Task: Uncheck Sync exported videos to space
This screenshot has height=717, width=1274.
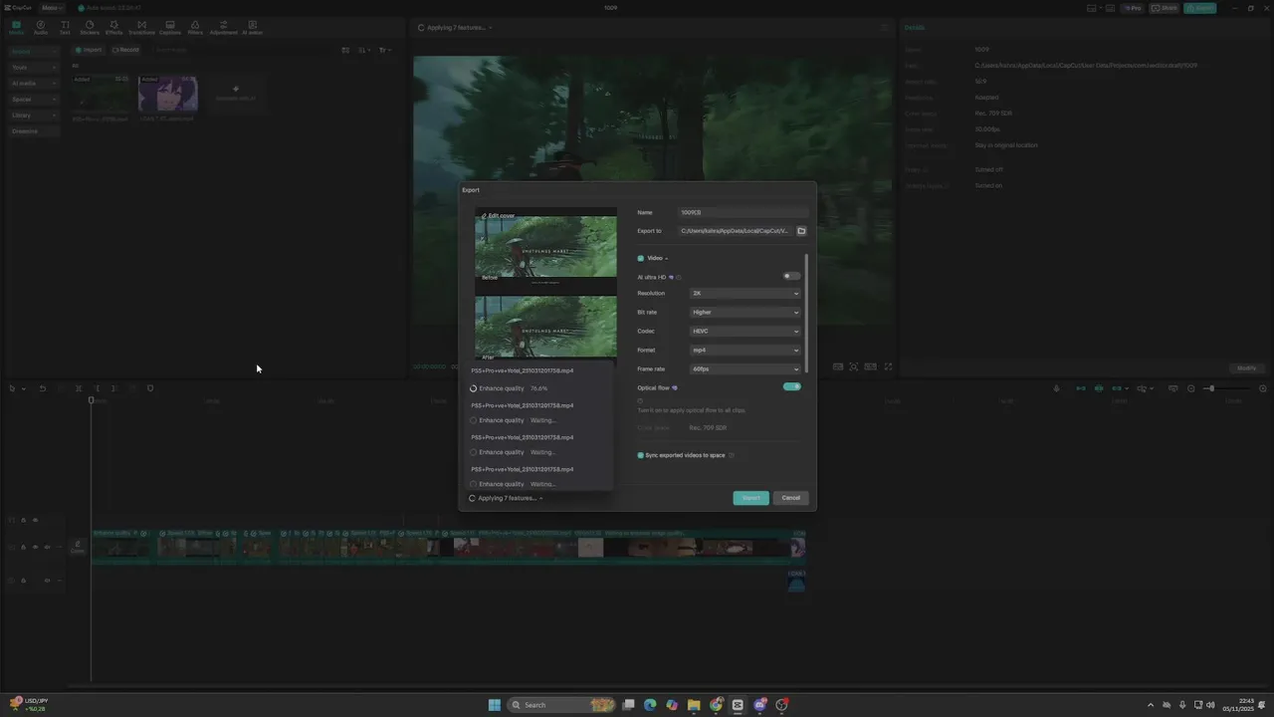Action: pos(641,455)
